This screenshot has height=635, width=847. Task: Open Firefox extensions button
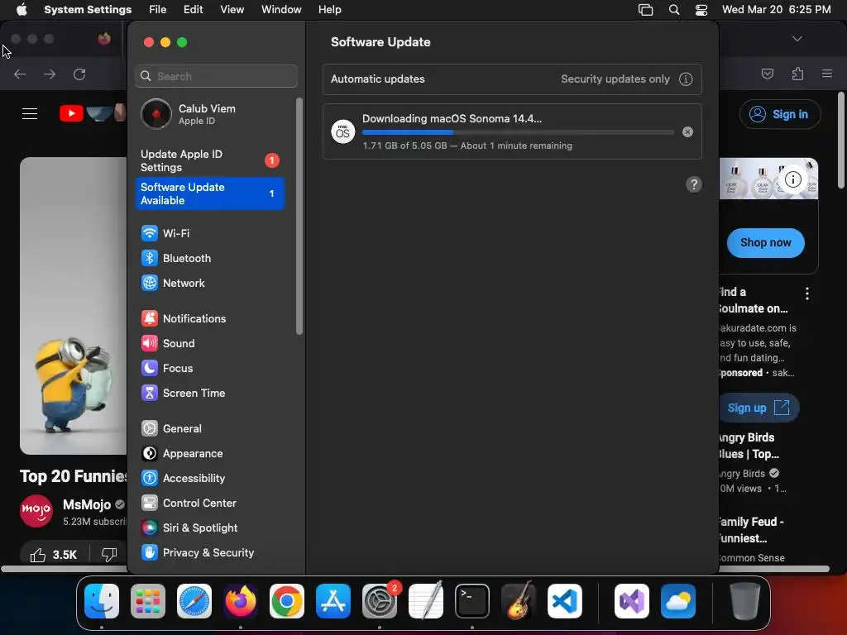click(798, 74)
